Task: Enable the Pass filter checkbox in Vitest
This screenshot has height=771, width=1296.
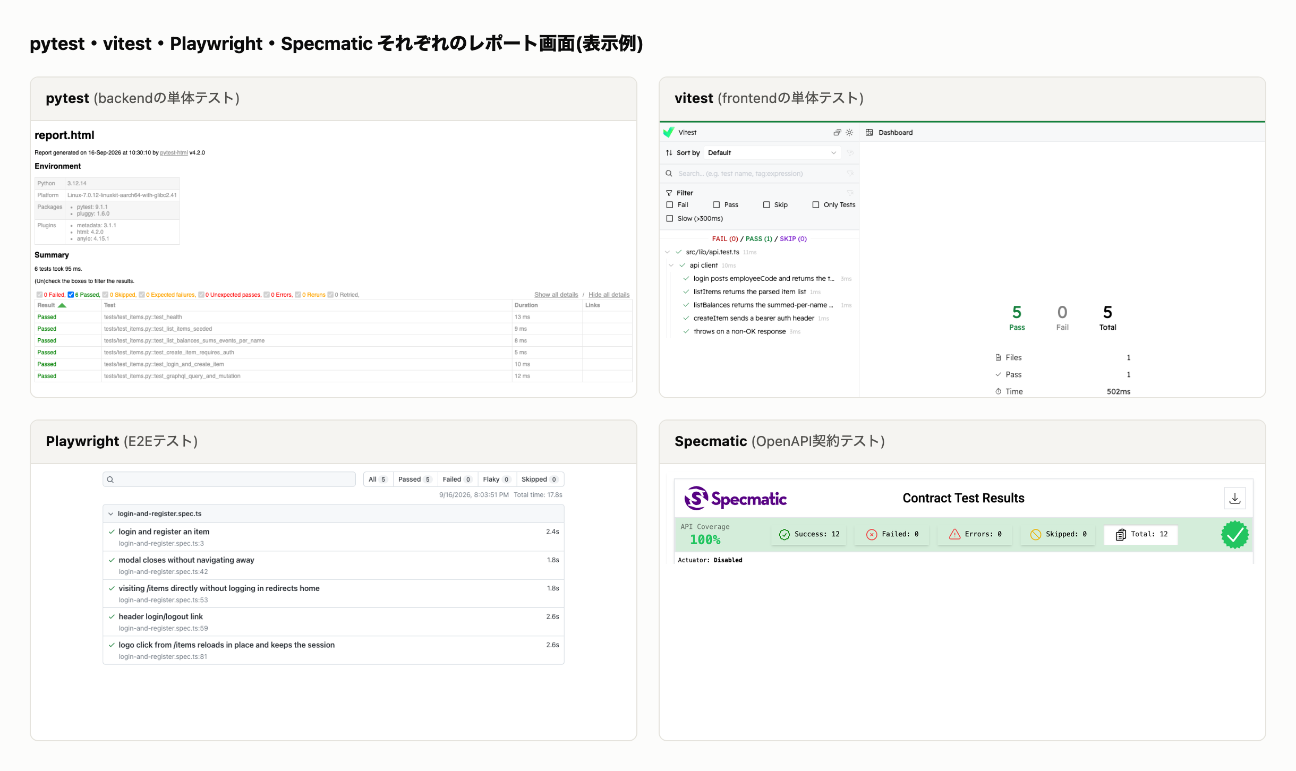Action: (x=717, y=205)
